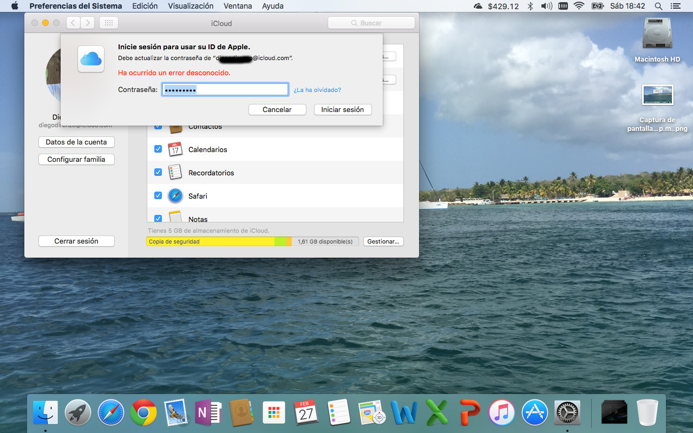
Task: Open the Wi-Fi status menu
Action: 579,6
